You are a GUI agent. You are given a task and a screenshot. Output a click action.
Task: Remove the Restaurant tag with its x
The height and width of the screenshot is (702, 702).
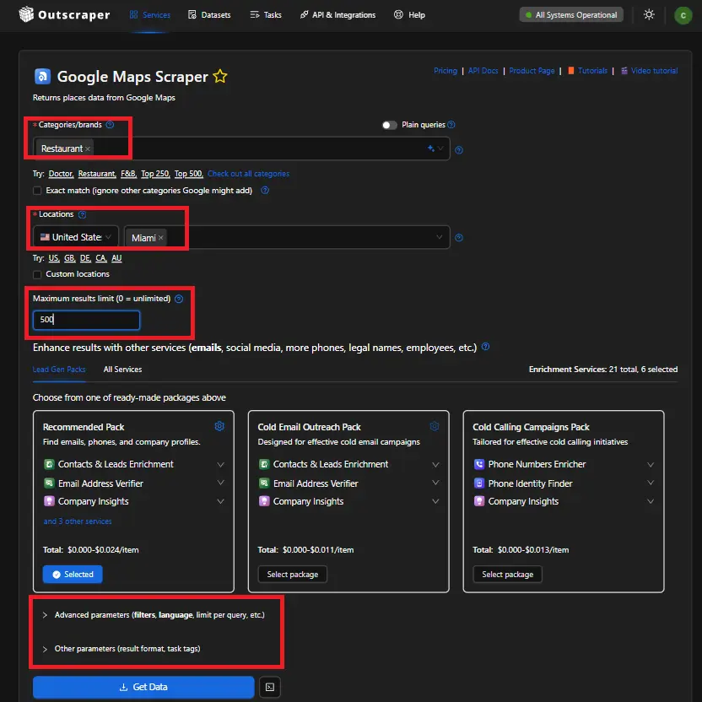[x=88, y=148]
